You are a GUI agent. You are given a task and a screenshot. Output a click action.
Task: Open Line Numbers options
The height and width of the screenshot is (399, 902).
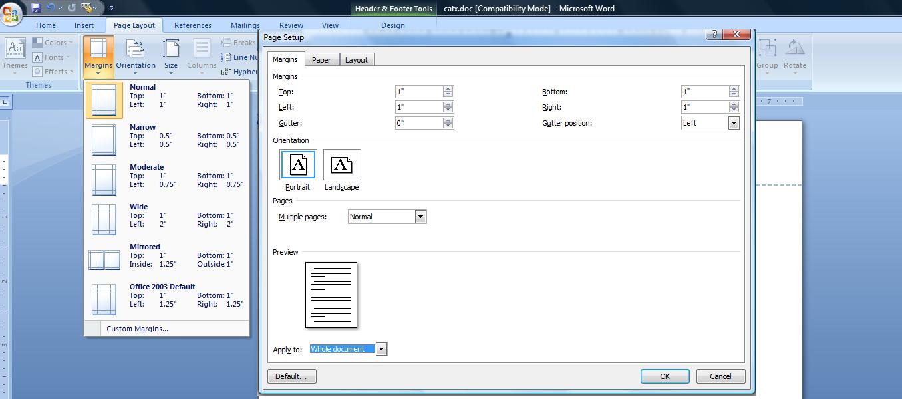tap(240, 57)
